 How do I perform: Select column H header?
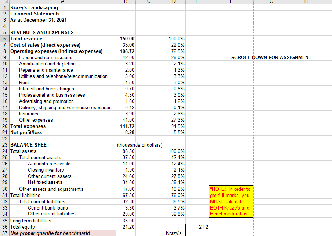[x=306, y=3]
